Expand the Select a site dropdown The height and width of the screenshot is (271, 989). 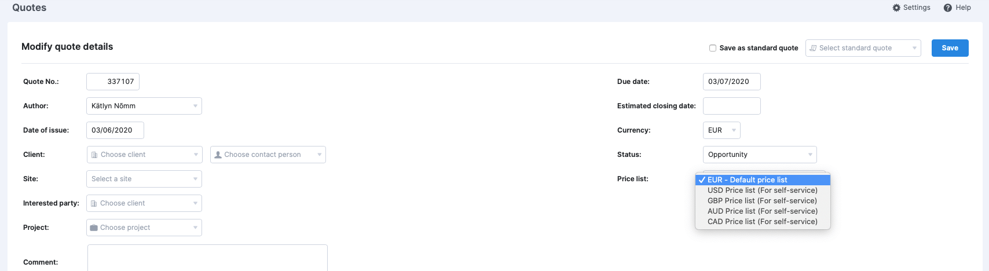click(144, 179)
